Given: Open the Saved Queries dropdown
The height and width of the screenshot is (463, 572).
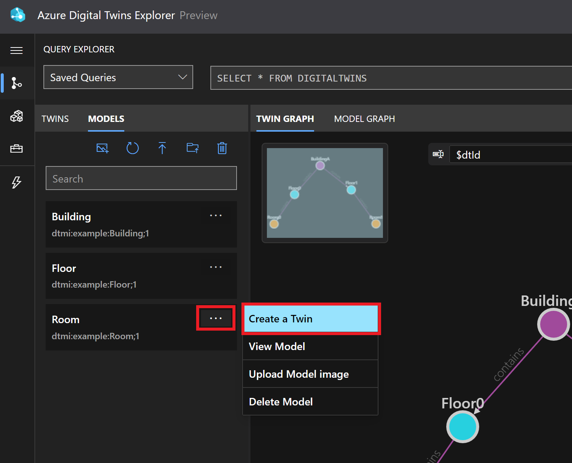Looking at the screenshot, I should tap(118, 77).
